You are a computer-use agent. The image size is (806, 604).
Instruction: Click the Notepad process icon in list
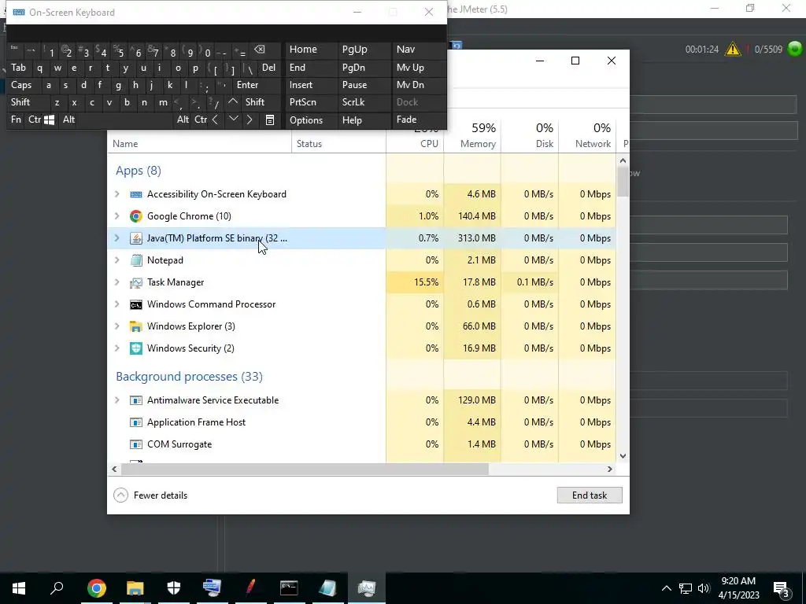click(135, 260)
